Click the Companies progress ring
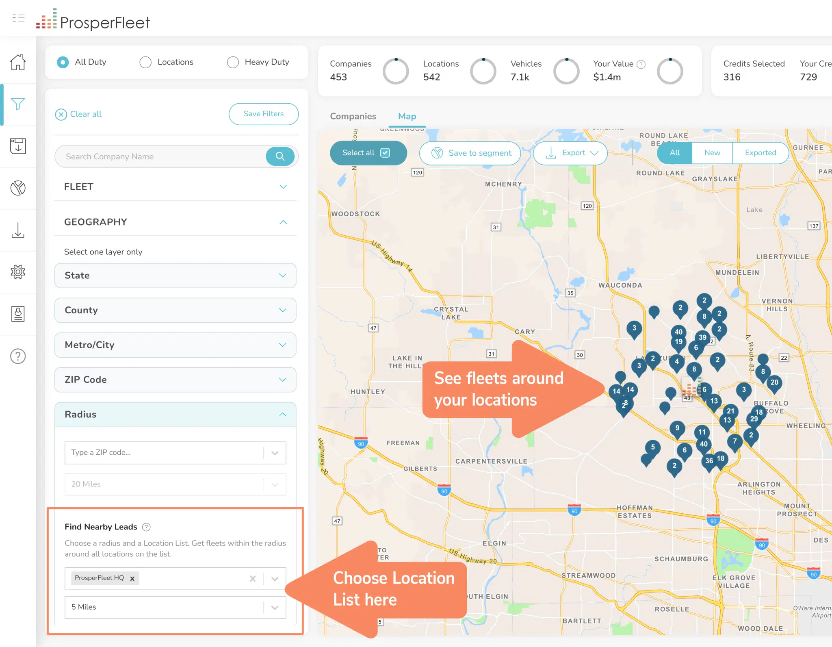The width and height of the screenshot is (832, 647). point(396,71)
